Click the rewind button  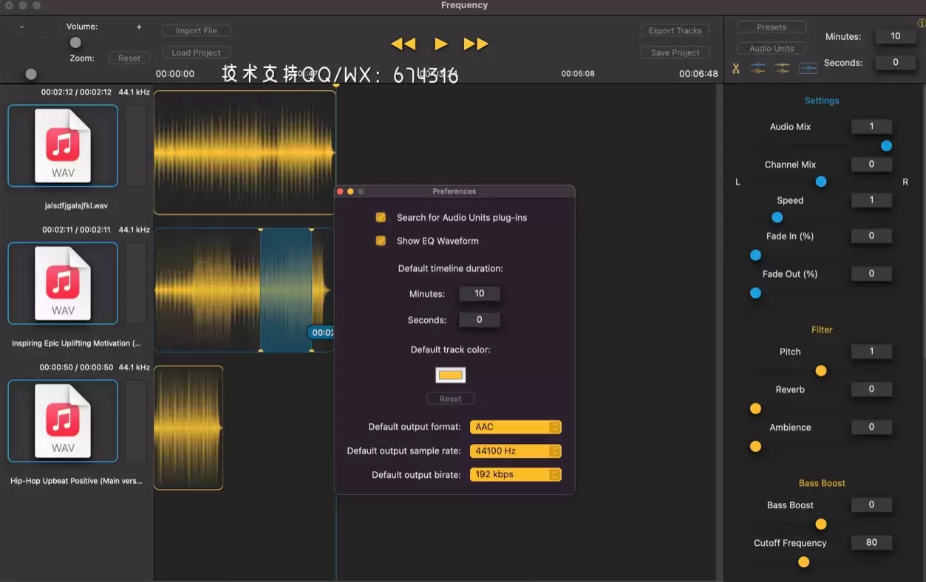(404, 44)
